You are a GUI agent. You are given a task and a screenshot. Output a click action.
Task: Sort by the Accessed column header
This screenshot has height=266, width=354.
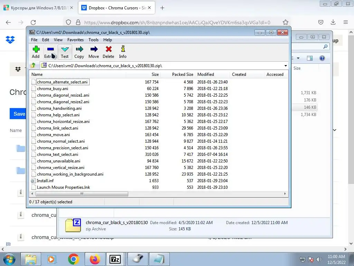276,74
